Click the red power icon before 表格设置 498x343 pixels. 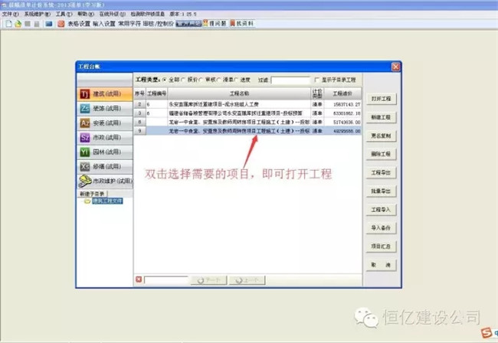(x=61, y=24)
